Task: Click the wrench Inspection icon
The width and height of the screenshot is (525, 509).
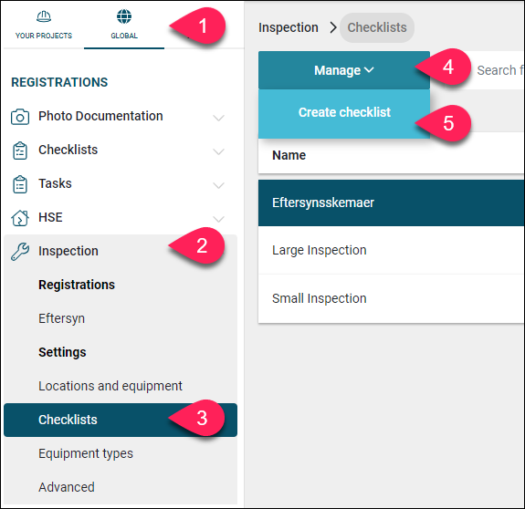Action: 20,252
